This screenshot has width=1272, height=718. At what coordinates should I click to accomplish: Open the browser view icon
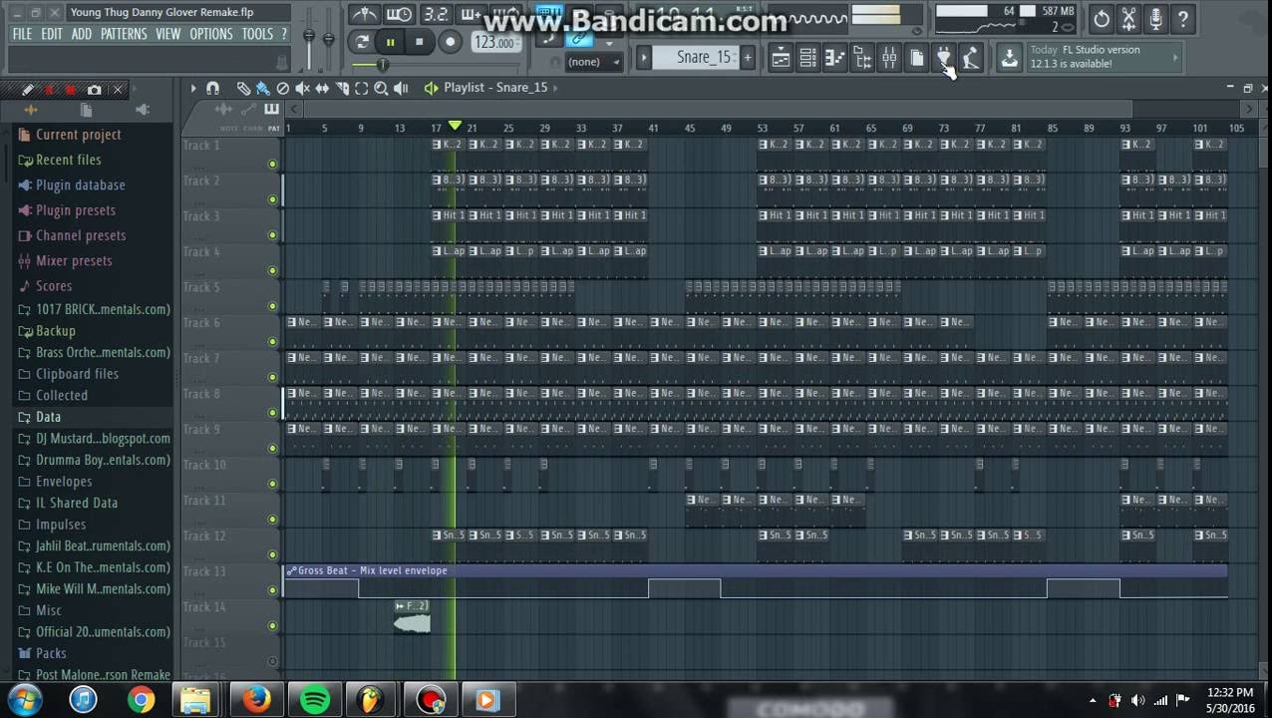[x=861, y=58]
